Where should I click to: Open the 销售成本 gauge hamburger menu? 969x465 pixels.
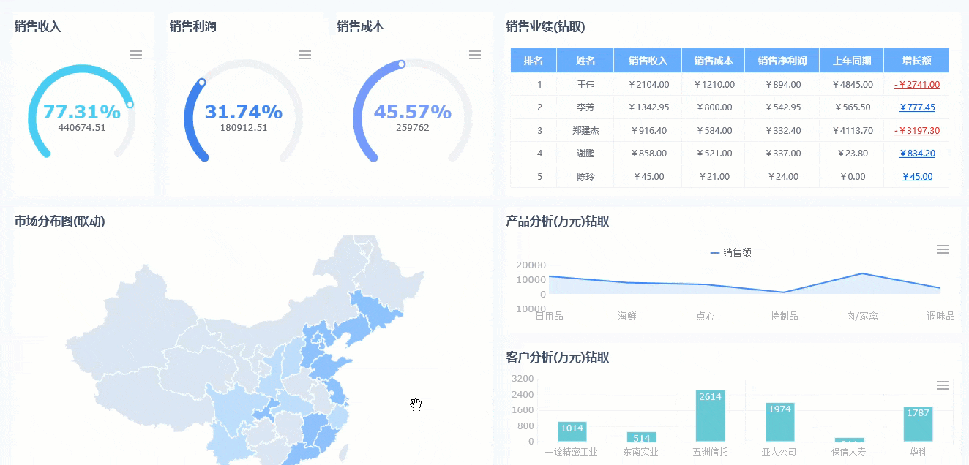475,55
